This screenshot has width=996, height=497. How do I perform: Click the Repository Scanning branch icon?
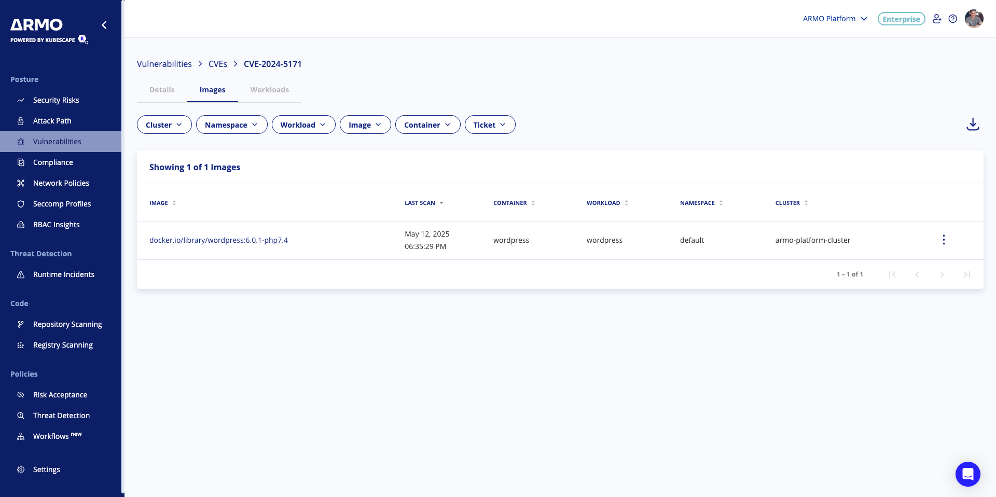point(21,324)
